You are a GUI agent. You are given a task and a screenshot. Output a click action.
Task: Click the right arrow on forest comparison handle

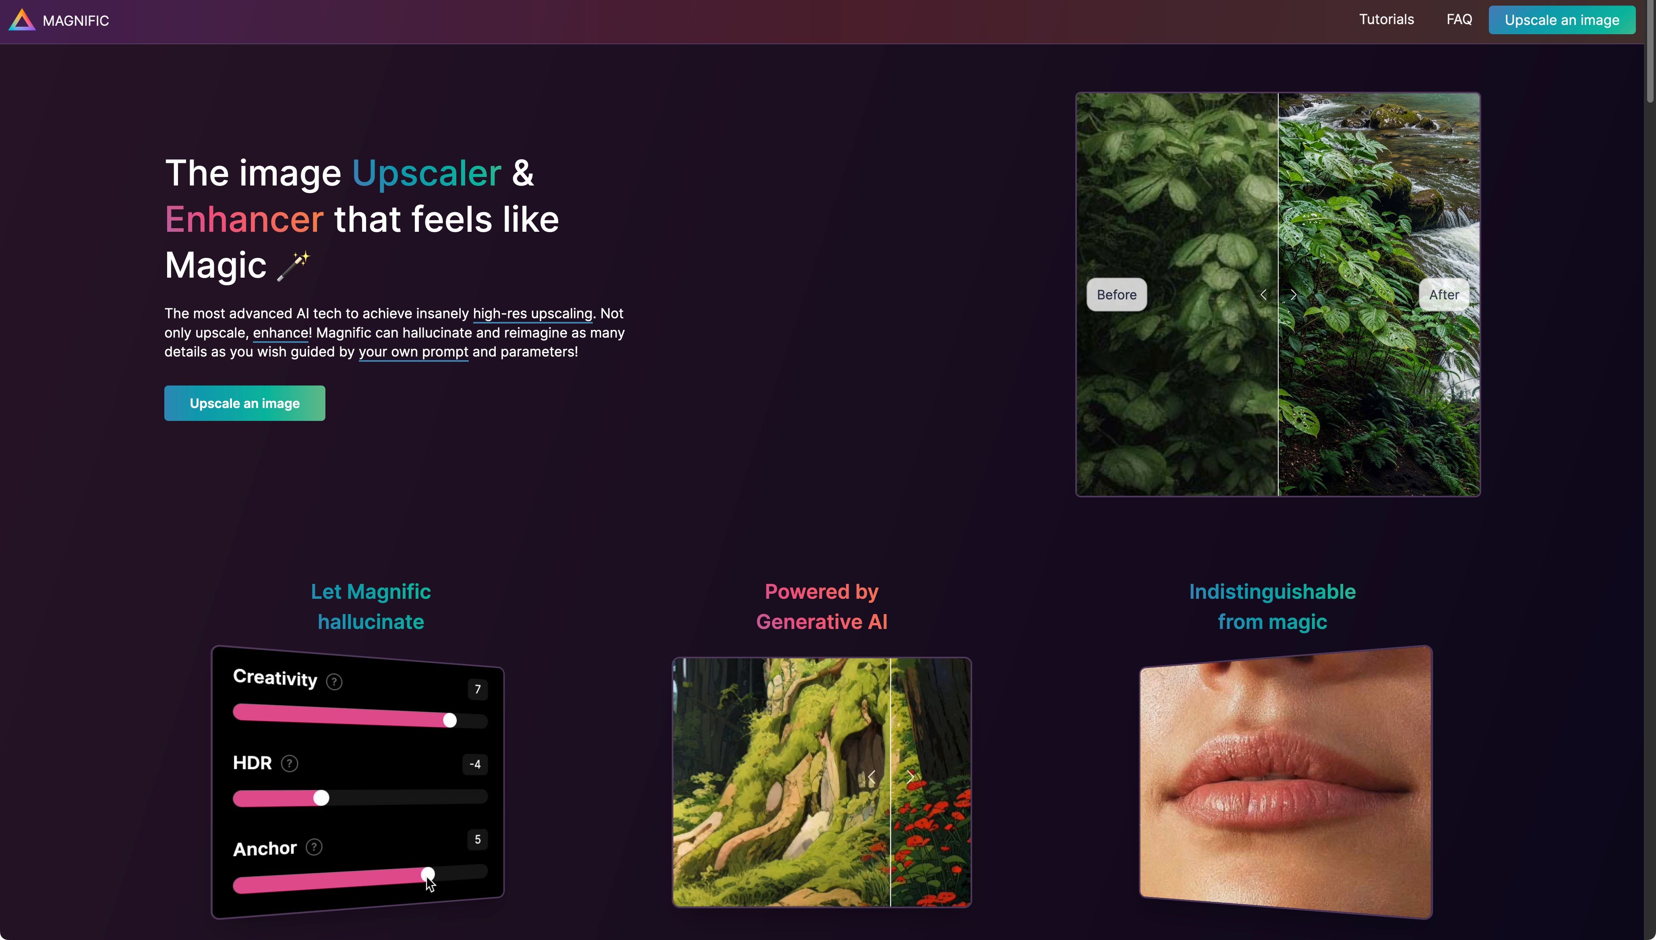1294,295
